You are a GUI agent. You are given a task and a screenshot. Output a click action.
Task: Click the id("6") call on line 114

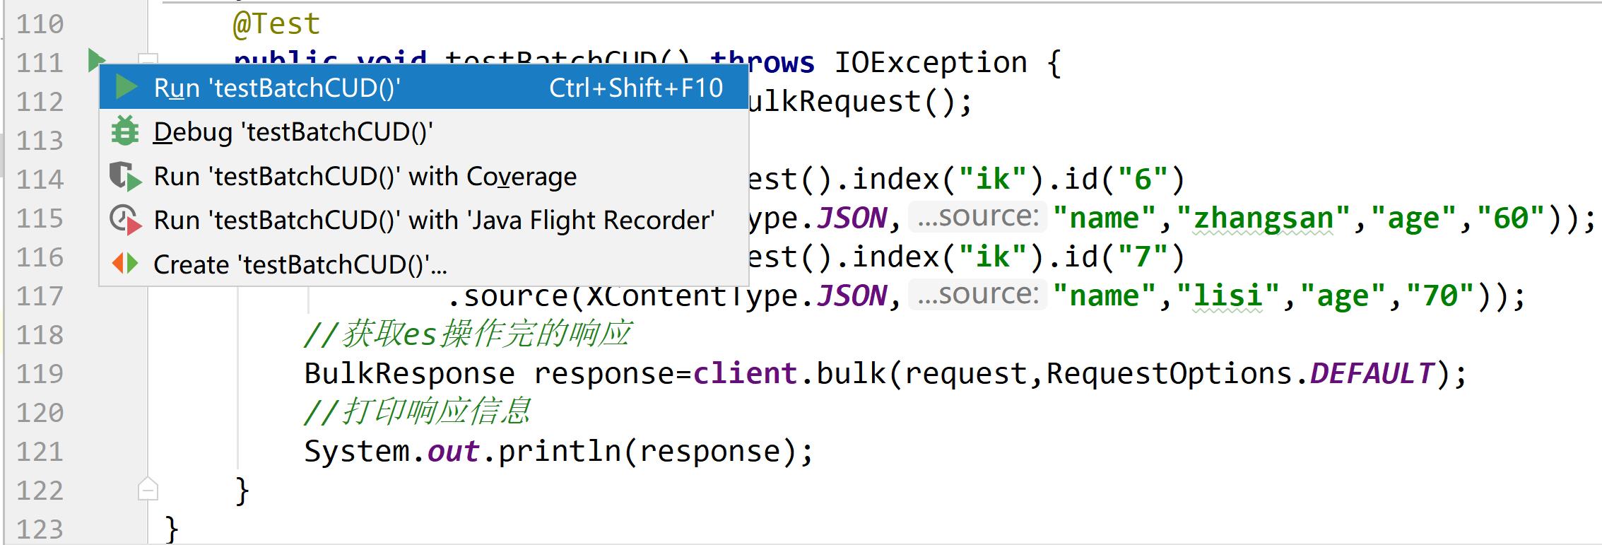(1124, 179)
